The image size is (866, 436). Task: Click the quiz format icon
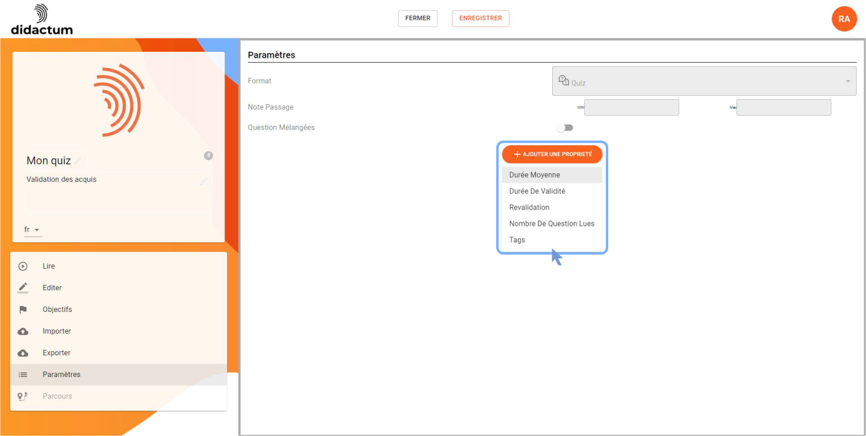pyautogui.click(x=564, y=81)
